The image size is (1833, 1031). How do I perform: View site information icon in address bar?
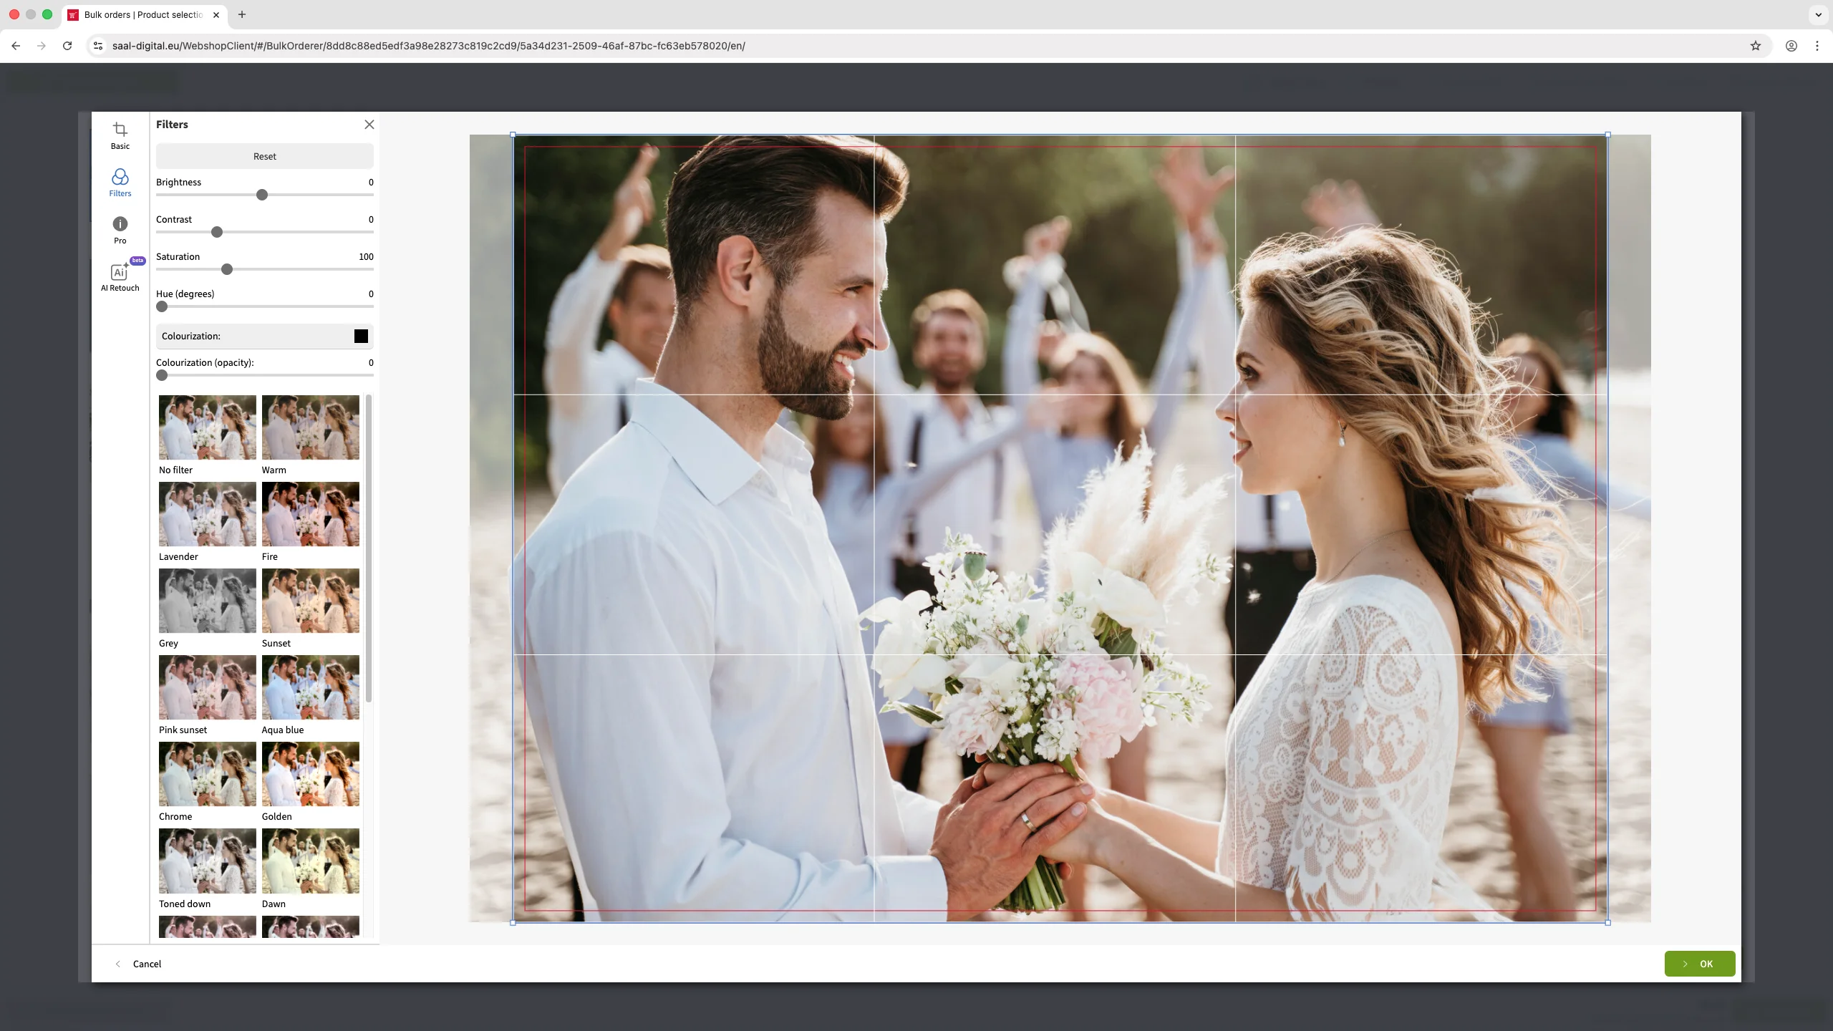coord(98,46)
